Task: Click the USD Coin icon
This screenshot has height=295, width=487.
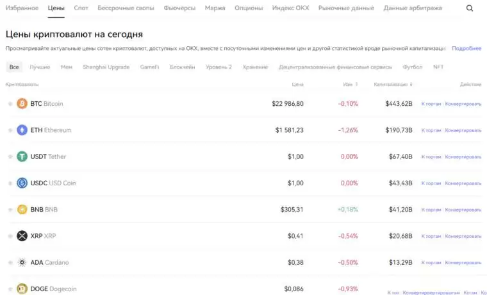Action: (x=22, y=183)
